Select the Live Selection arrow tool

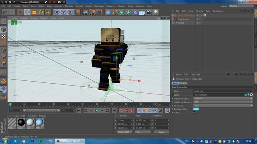pos(20,12)
